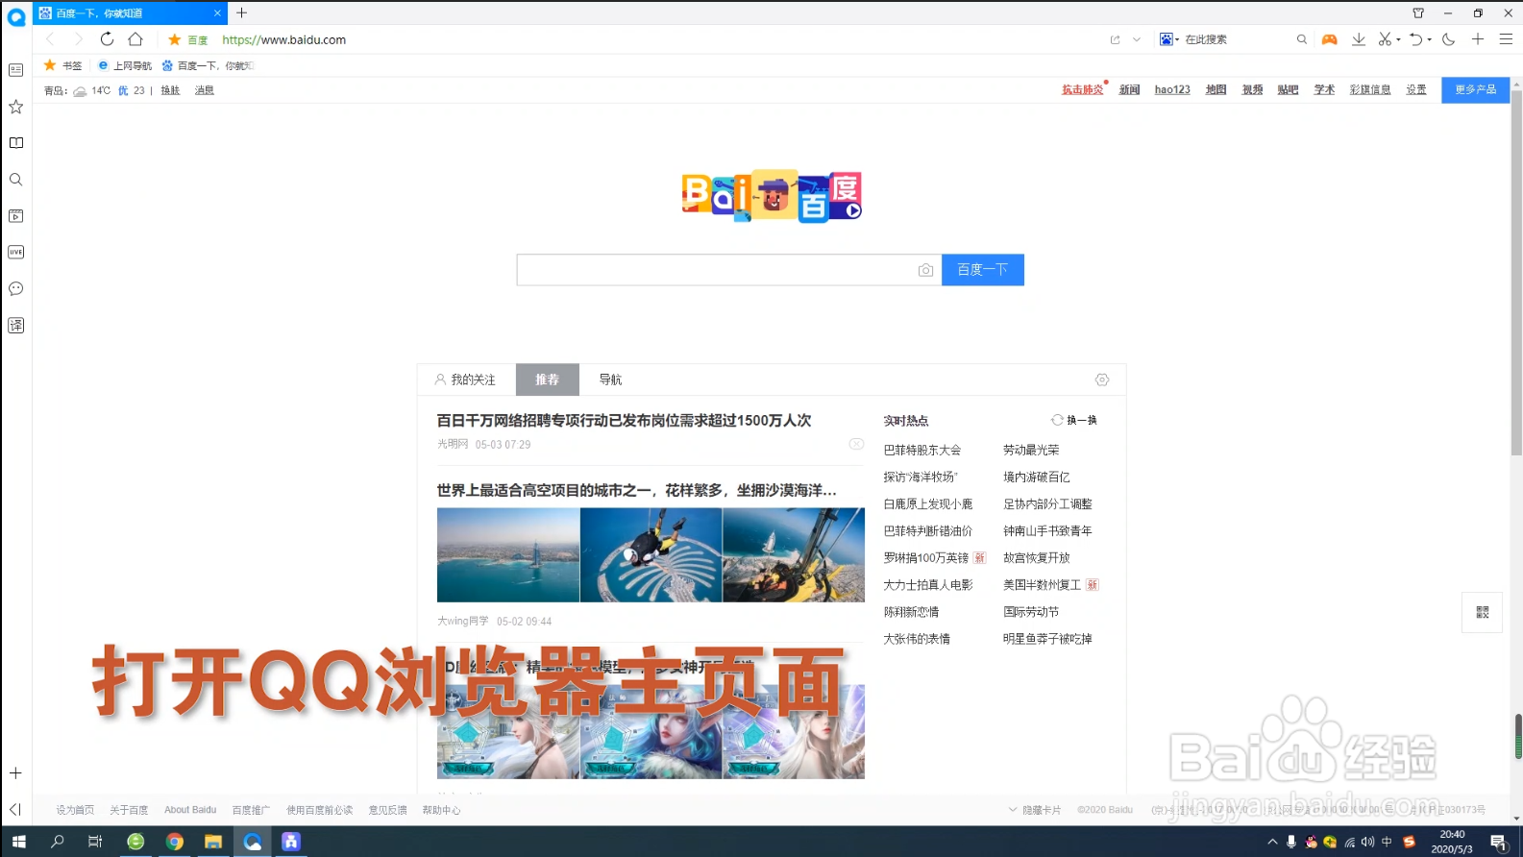Open the browser hamburger menu
1523x857 pixels.
pyautogui.click(x=1506, y=39)
